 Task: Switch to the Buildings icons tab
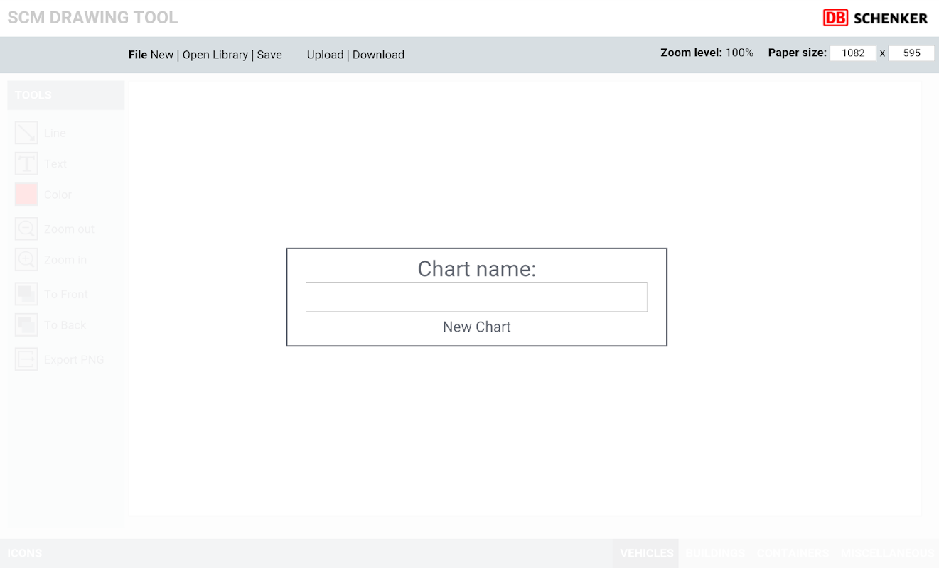(715, 553)
